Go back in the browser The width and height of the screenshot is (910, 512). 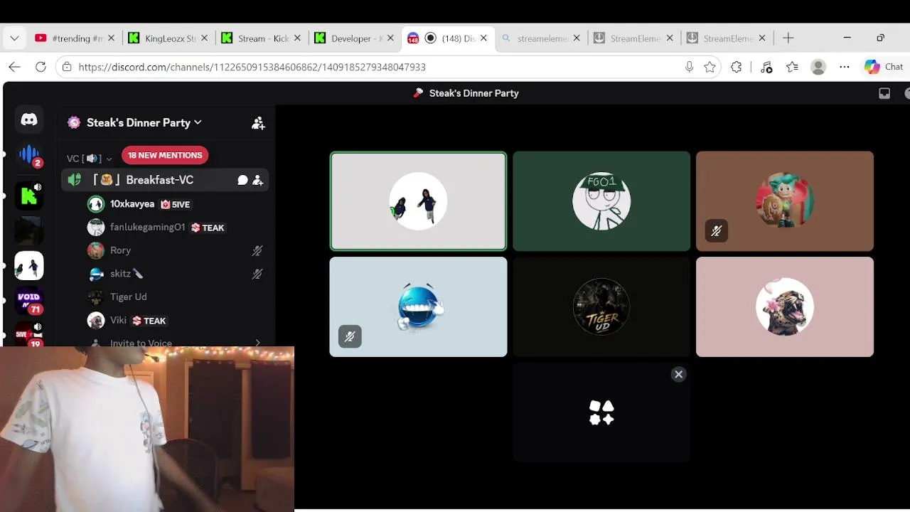pos(15,67)
